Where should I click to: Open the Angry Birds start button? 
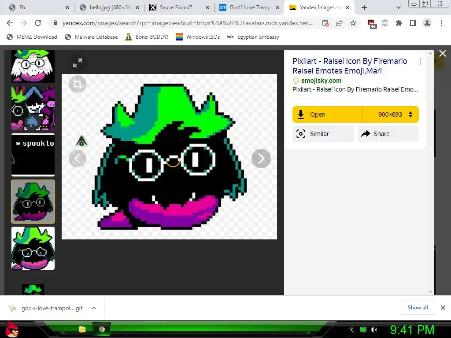(x=11, y=329)
